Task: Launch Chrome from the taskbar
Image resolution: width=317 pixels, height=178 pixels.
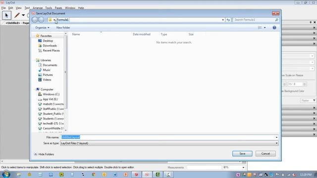Action: click(x=94, y=175)
